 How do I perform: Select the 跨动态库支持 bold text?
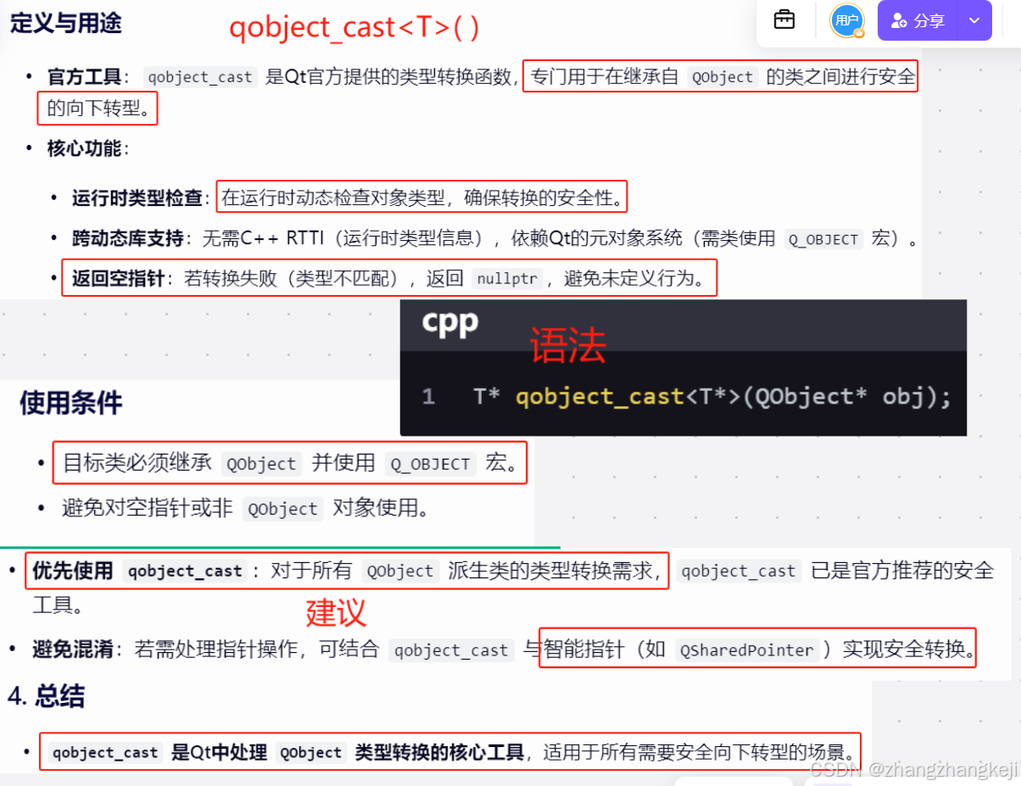tap(128, 239)
